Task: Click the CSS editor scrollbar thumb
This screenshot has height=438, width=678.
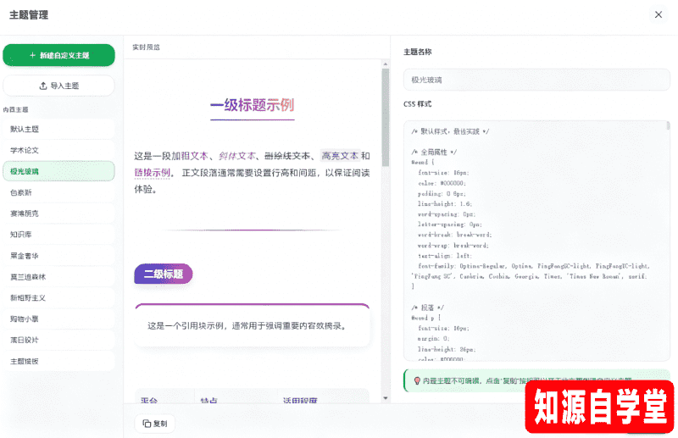Action: pos(668,126)
